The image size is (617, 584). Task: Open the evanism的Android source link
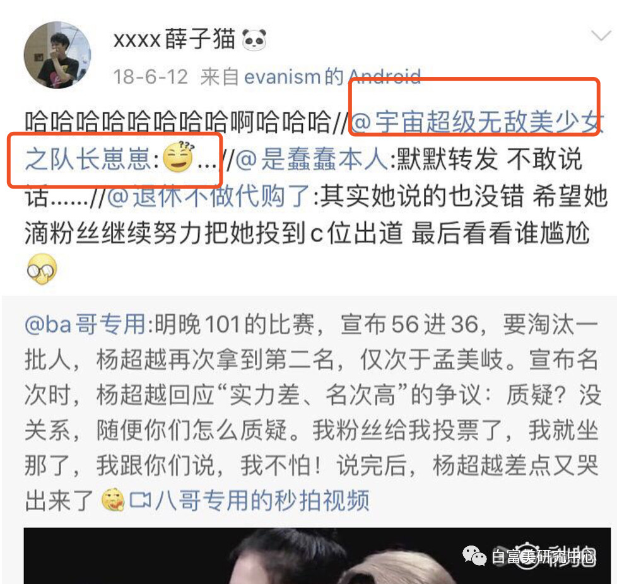pos(332,76)
